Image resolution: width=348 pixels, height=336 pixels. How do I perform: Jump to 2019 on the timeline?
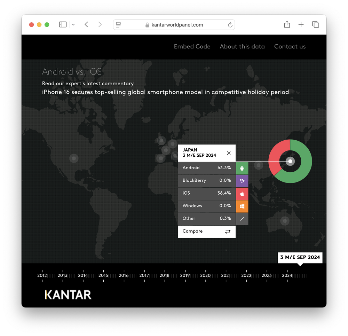pyautogui.click(x=185, y=275)
